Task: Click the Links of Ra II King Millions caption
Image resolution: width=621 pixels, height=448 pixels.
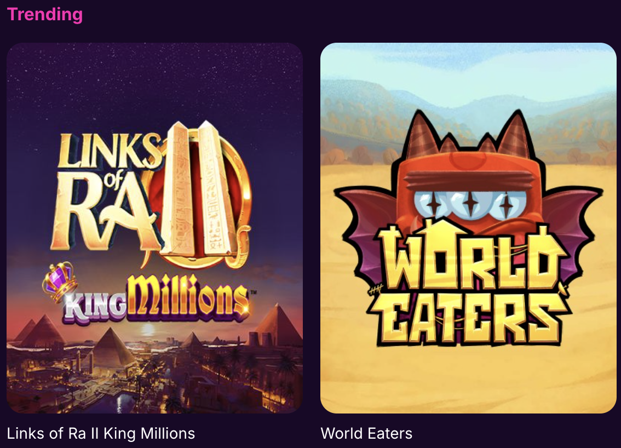Action: click(x=101, y=433)
